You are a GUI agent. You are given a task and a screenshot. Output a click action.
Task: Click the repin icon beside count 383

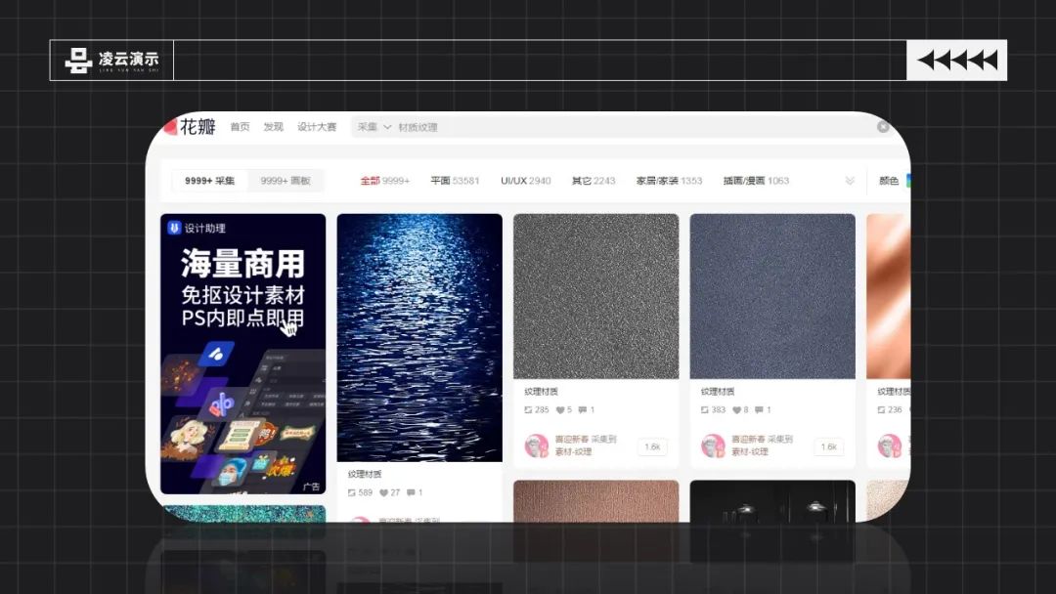[x=704, y=409]
